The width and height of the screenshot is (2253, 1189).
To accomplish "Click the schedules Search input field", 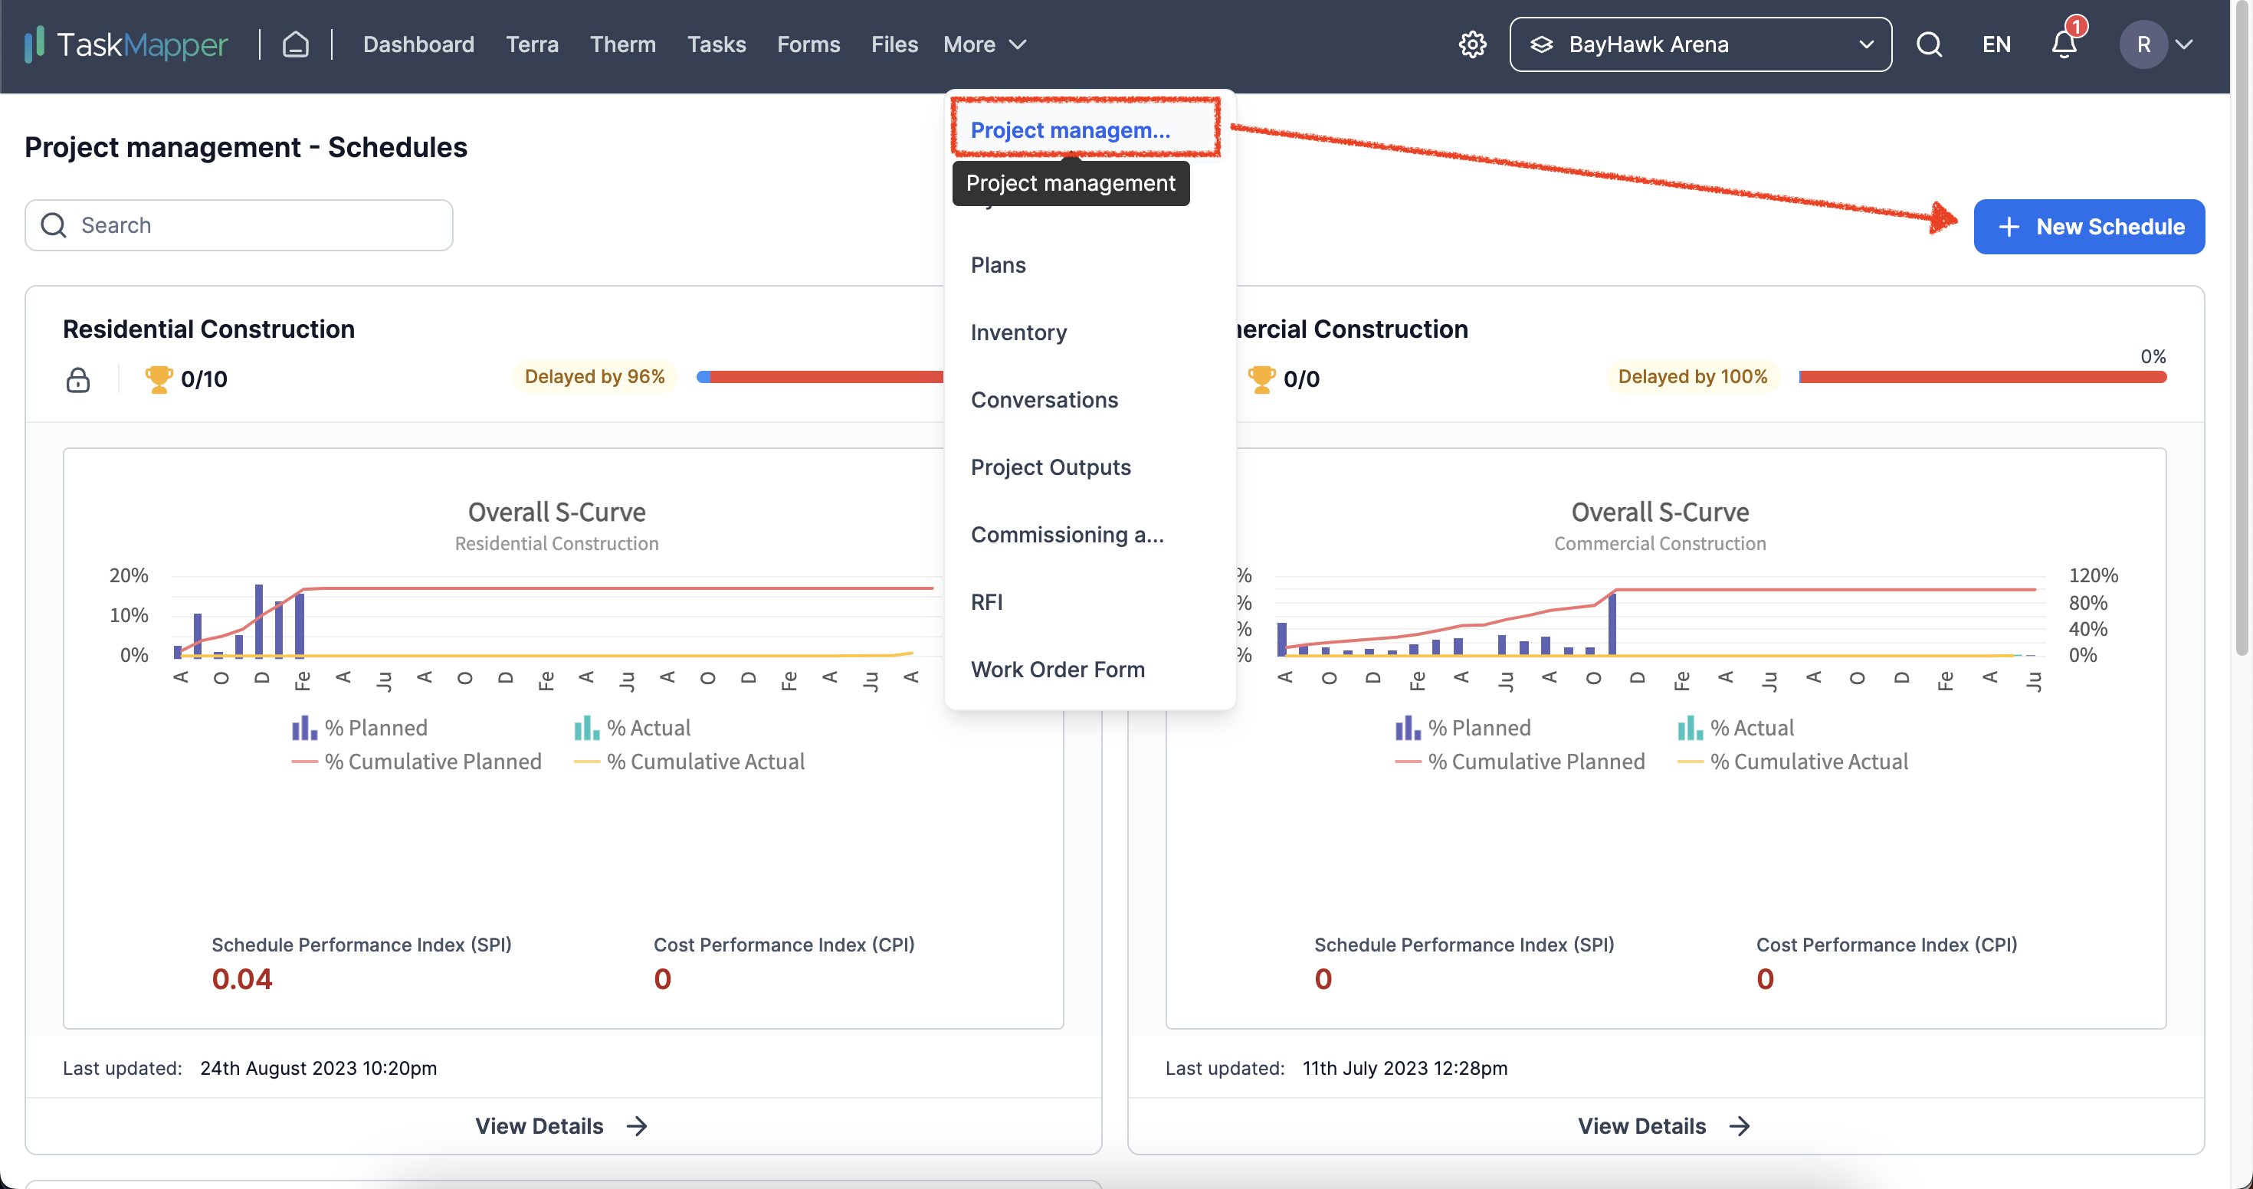I will point(239,224).
